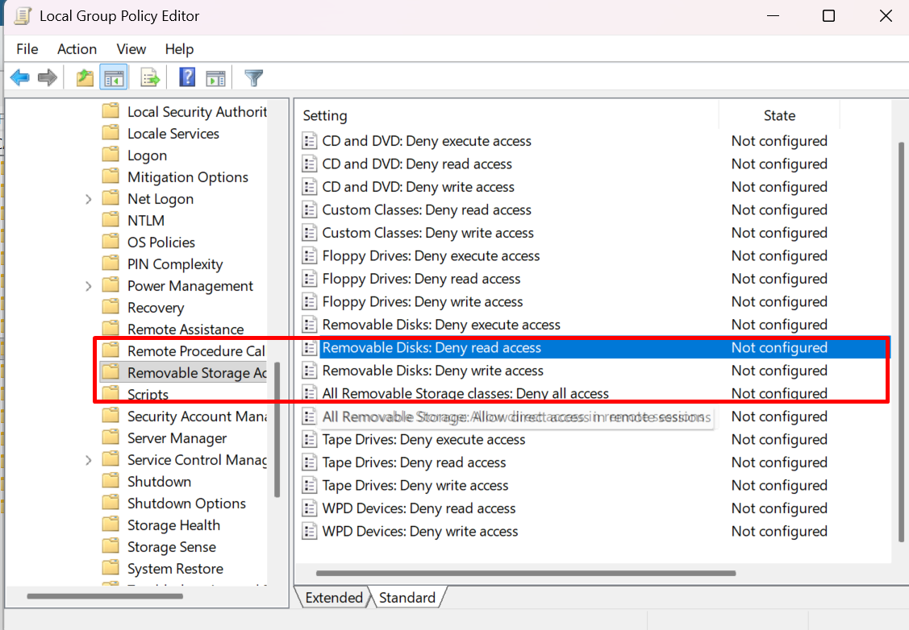909x630 pixels.
Task: Click the Back arrow toolbar icon
Action: (20, 78)
